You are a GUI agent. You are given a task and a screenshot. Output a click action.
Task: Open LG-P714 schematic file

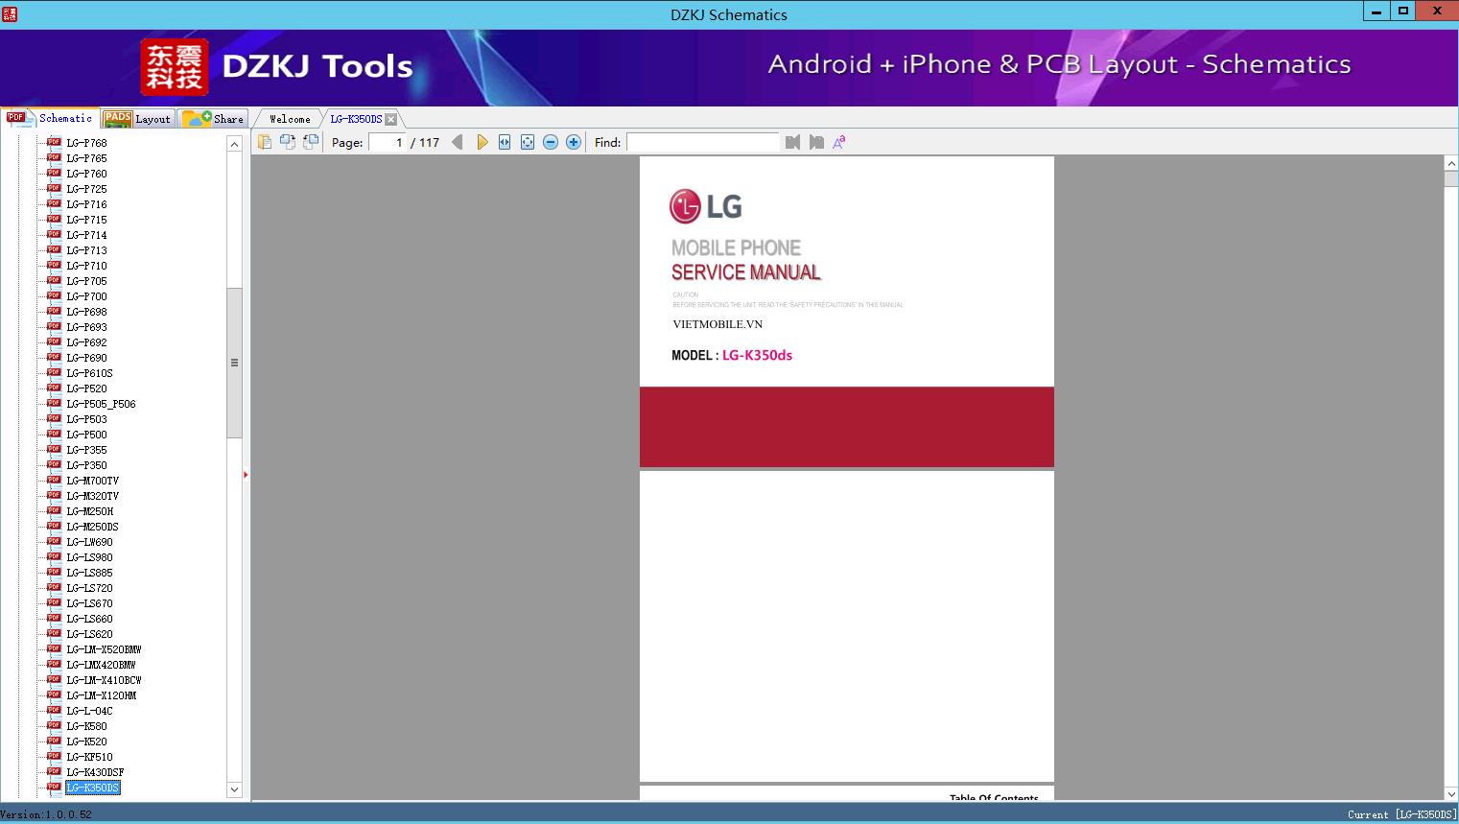86,235
